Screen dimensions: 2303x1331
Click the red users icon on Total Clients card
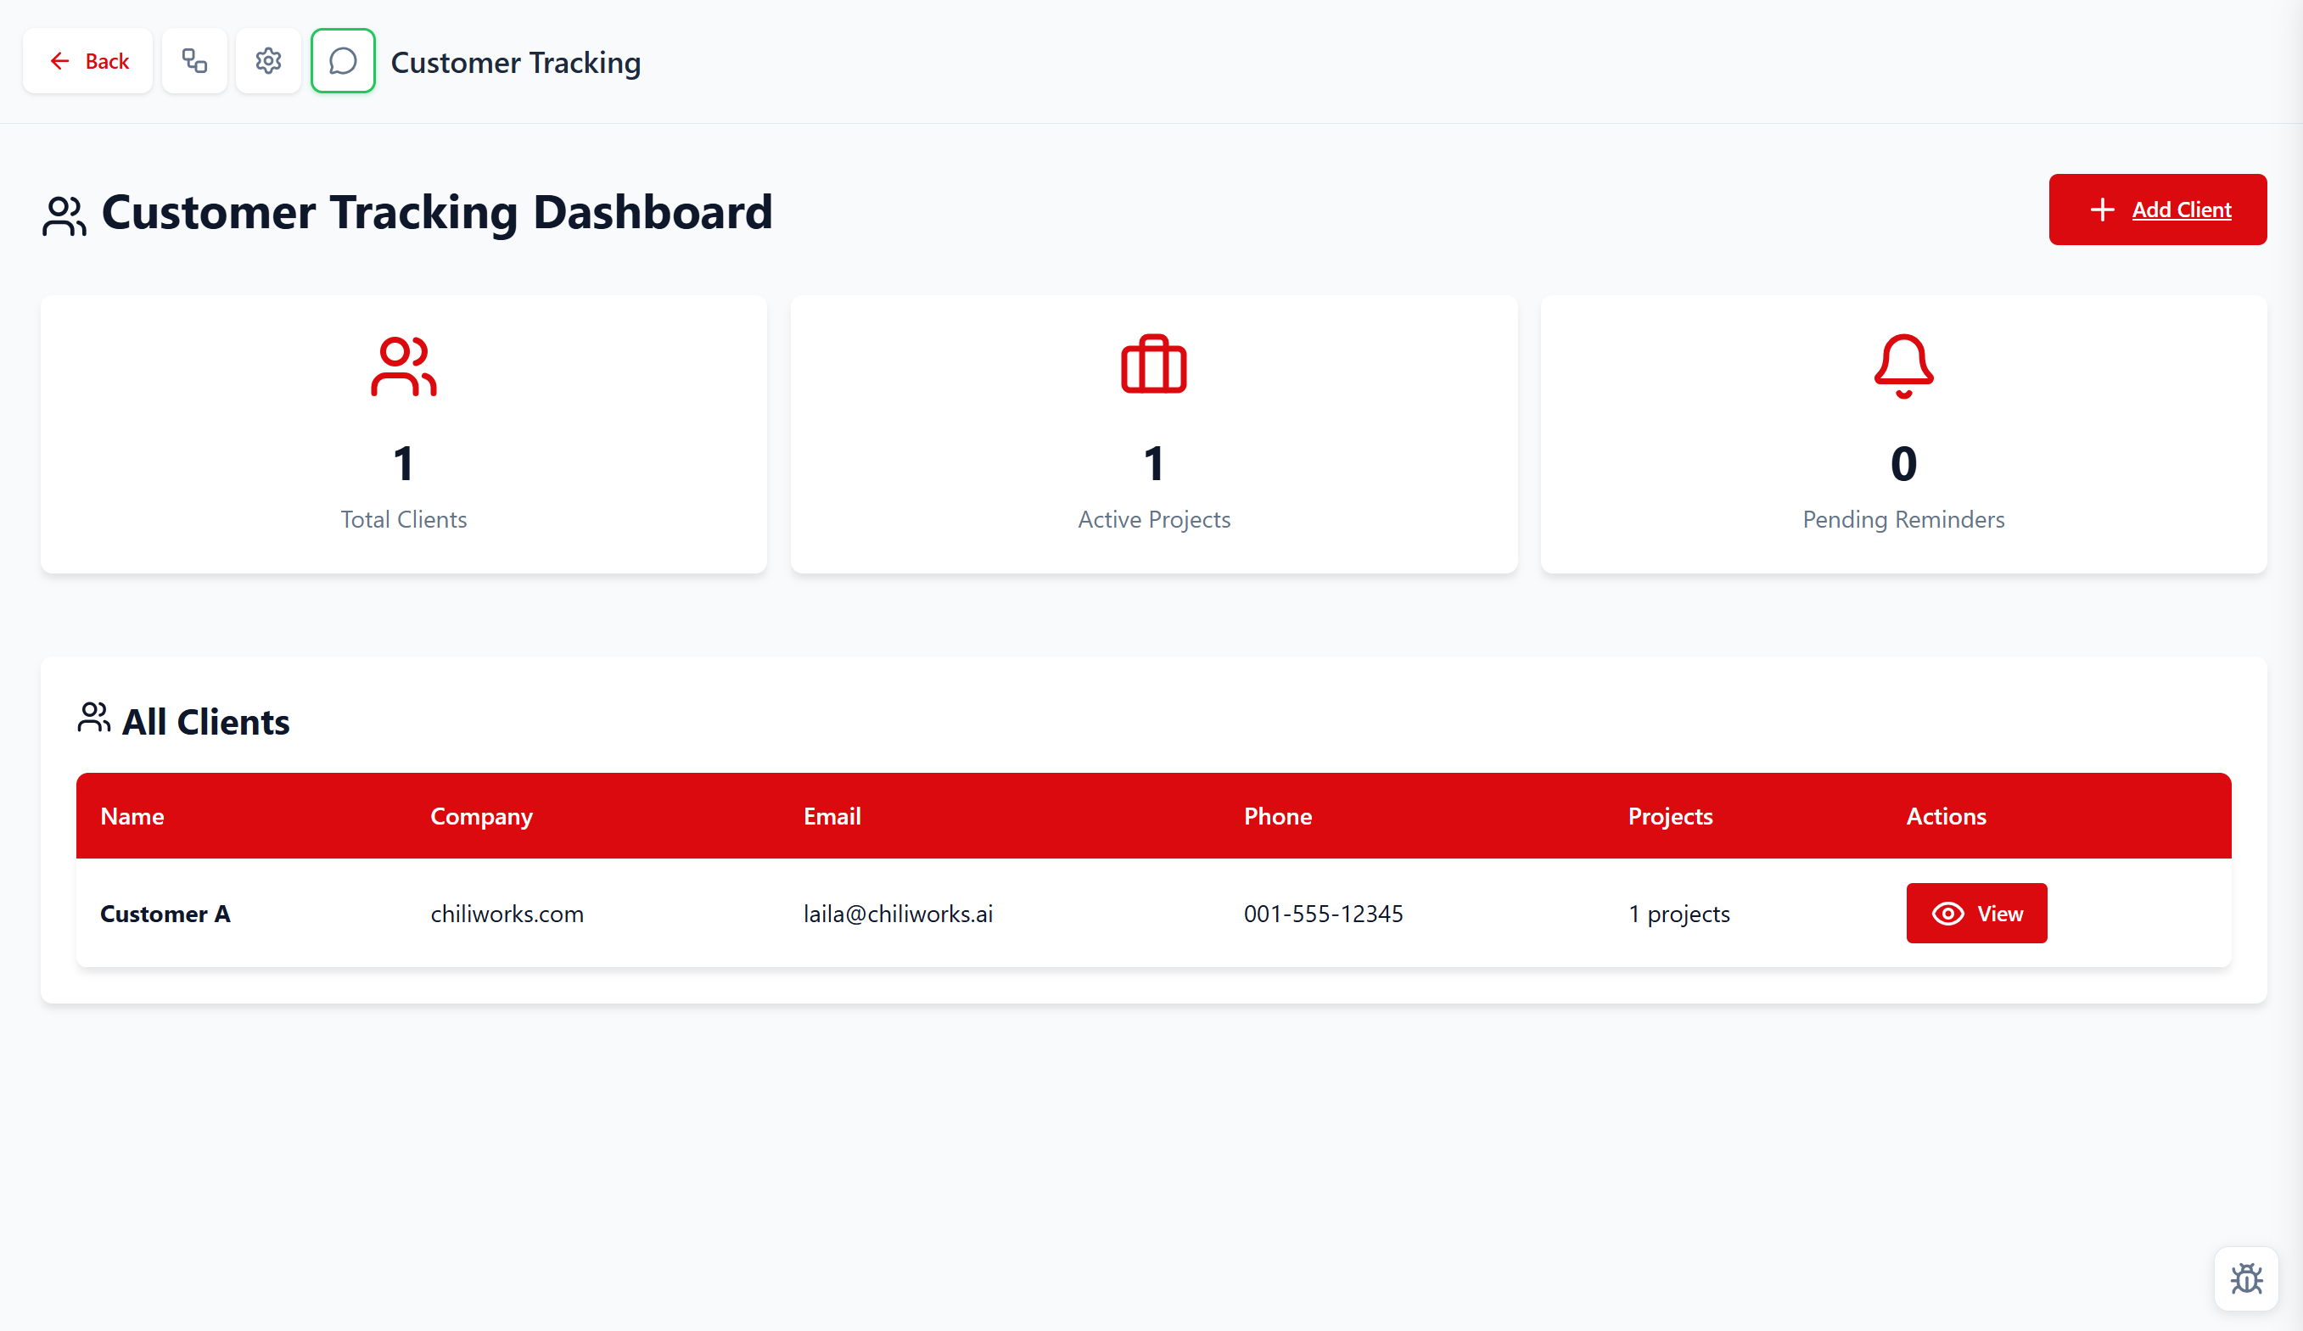[x=403, y=366]
